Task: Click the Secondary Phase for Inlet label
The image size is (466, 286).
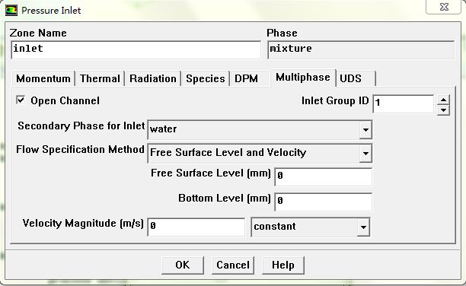Action: (81, 126)
